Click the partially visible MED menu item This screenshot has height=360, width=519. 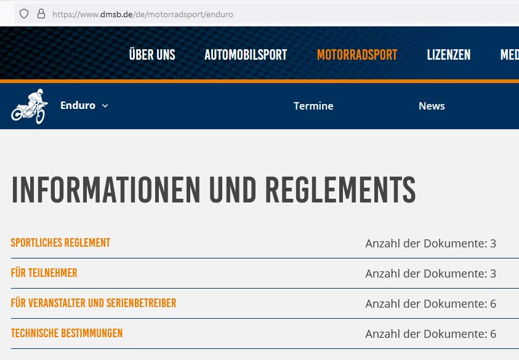(509, 55)
